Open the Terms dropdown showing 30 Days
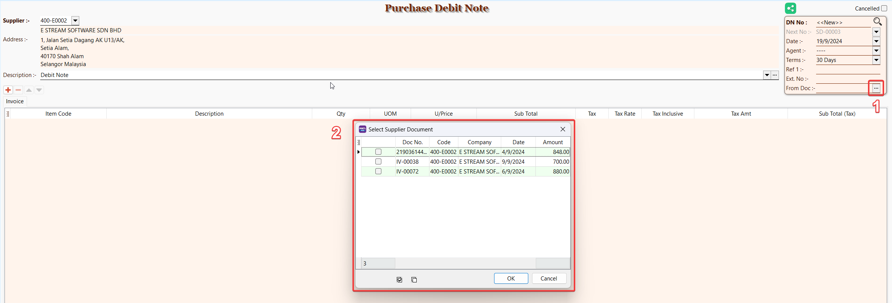892x303 pixels. point(876,60)
